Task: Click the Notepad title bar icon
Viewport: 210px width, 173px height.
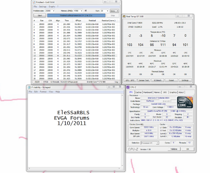Action: (x=29, y=87)
